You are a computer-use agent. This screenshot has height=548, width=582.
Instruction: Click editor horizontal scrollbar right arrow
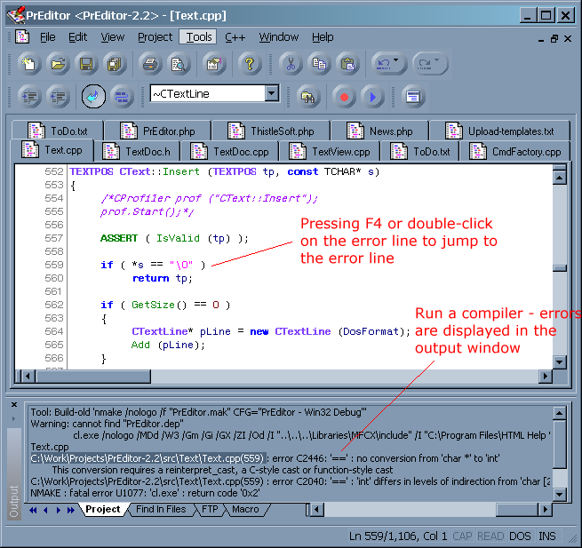coord(545,377)
